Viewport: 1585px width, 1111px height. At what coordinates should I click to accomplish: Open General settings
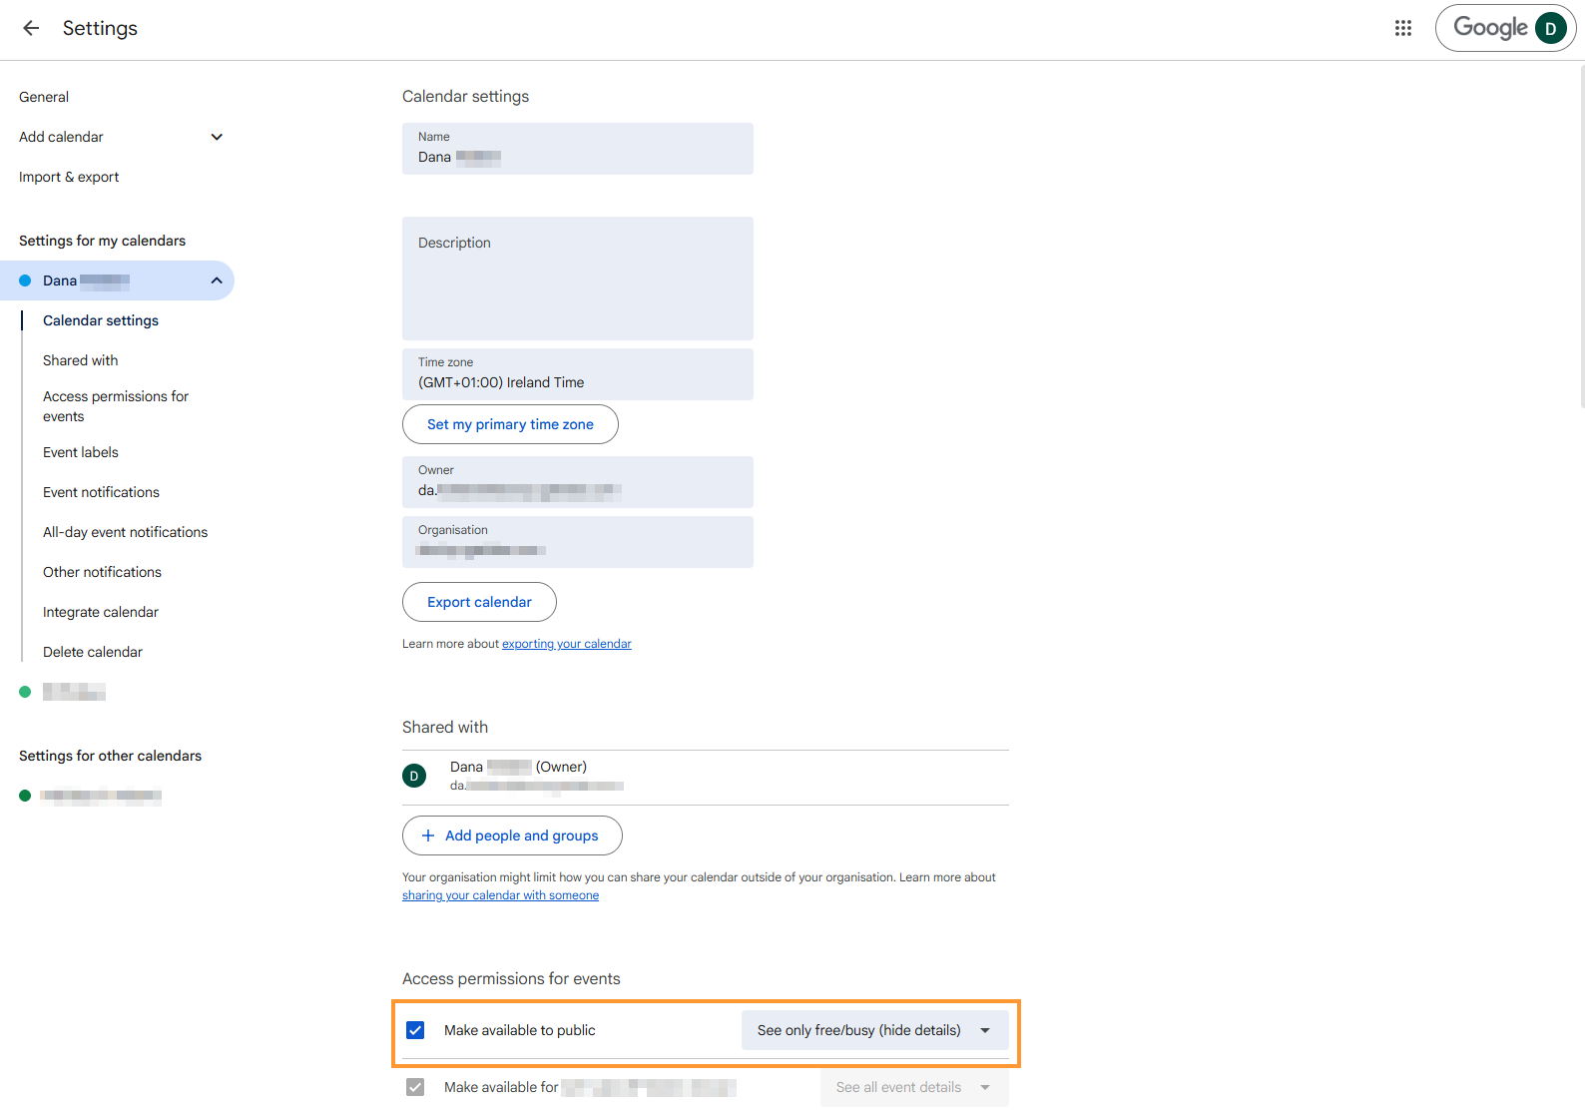[x=44, y=97]
